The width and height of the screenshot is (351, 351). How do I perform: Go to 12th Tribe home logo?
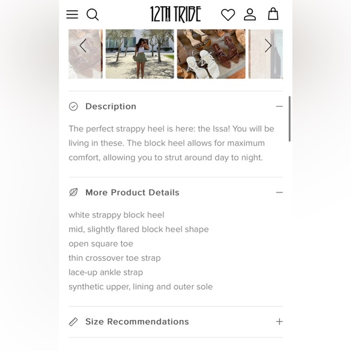pyautogui.click(x=175, y=15)
